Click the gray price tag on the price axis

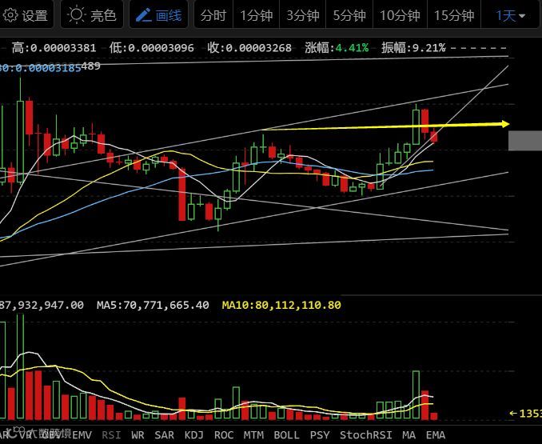pos(525,140)
